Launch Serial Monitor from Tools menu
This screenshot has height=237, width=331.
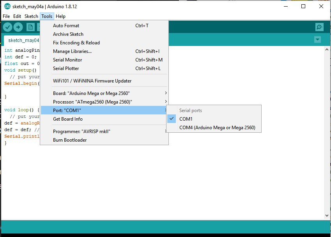pos(104,60)
